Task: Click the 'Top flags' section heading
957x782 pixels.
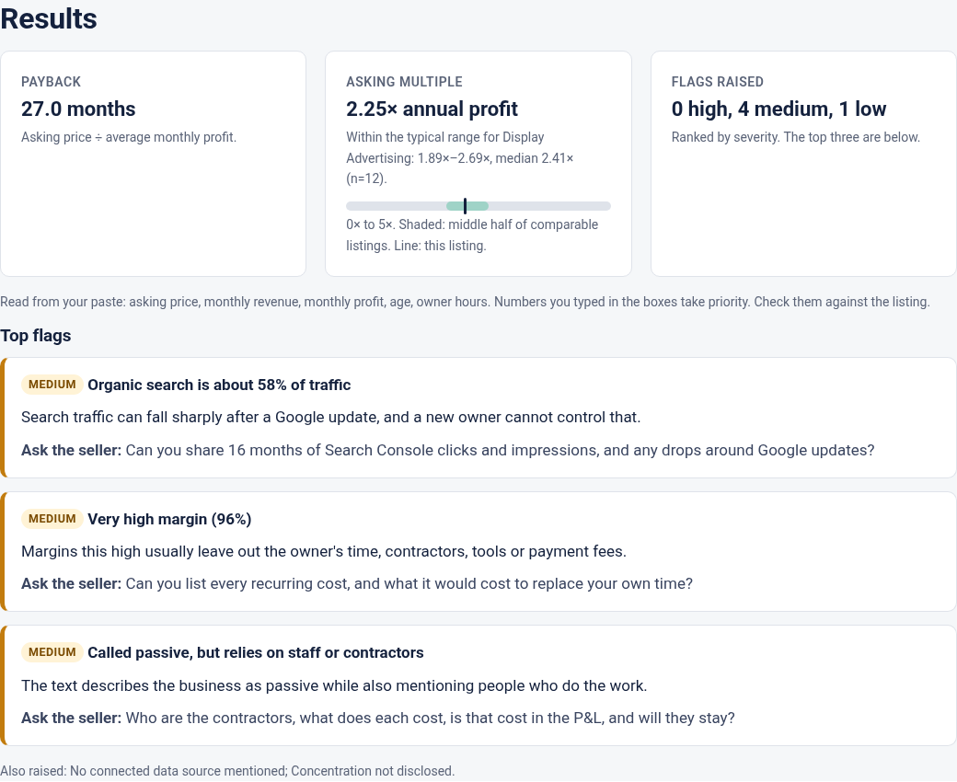Action: [35, 336]
